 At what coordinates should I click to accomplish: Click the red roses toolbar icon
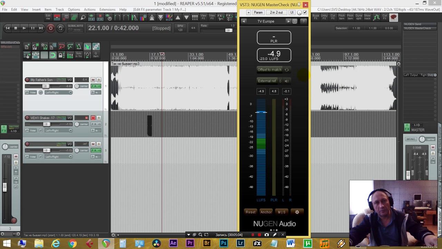click(393, 17)
